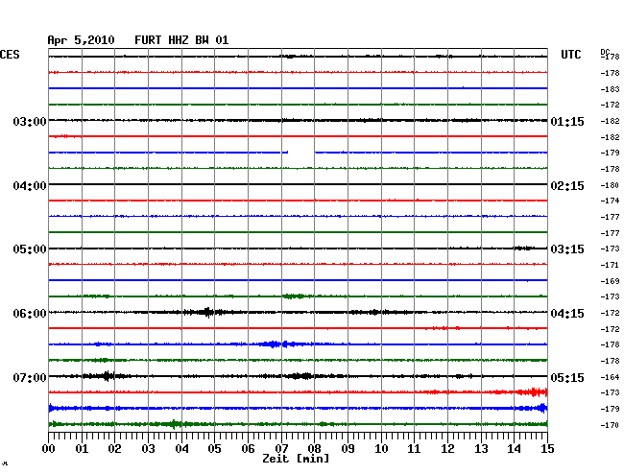
Task: Select the 03:00 local time label
Action: (30, 122)
